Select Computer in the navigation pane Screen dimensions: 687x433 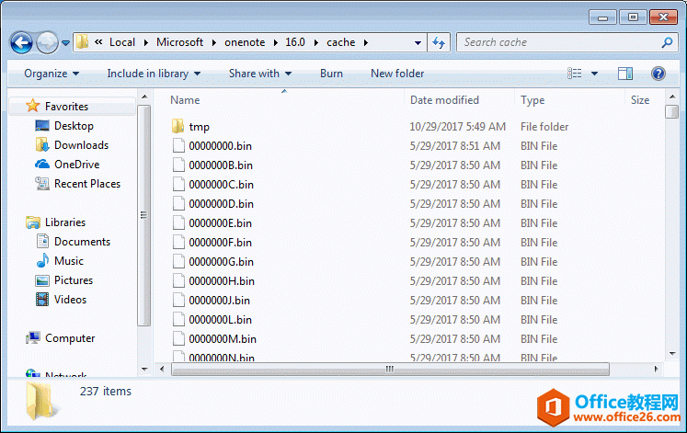[x=70, y=338]
